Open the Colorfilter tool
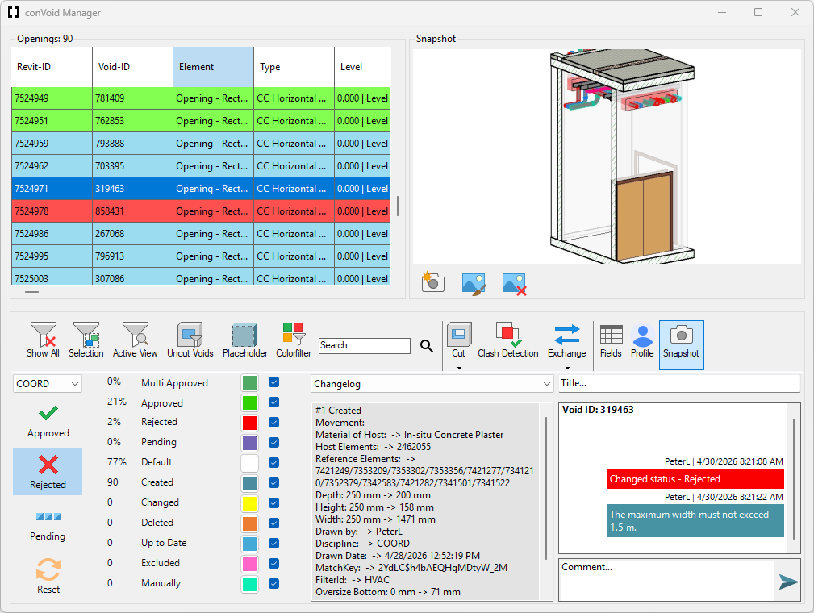 coord(294,340)
